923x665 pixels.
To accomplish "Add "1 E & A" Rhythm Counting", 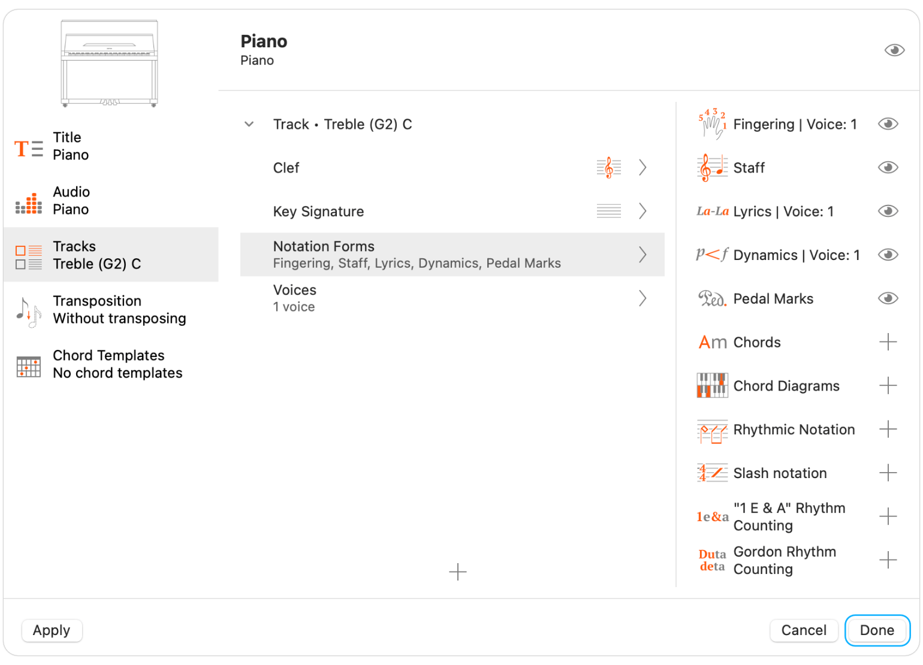I will click(888, 516).
